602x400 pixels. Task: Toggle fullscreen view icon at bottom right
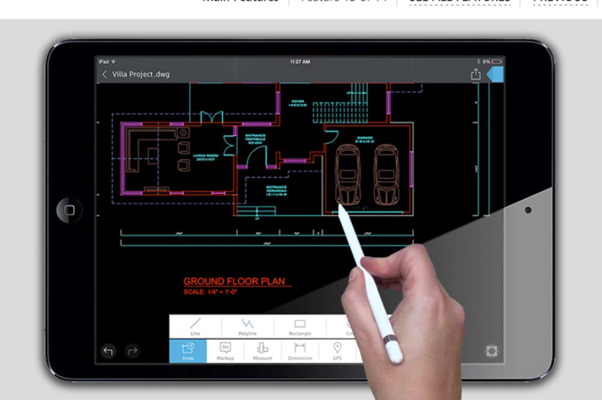[492, 351]
